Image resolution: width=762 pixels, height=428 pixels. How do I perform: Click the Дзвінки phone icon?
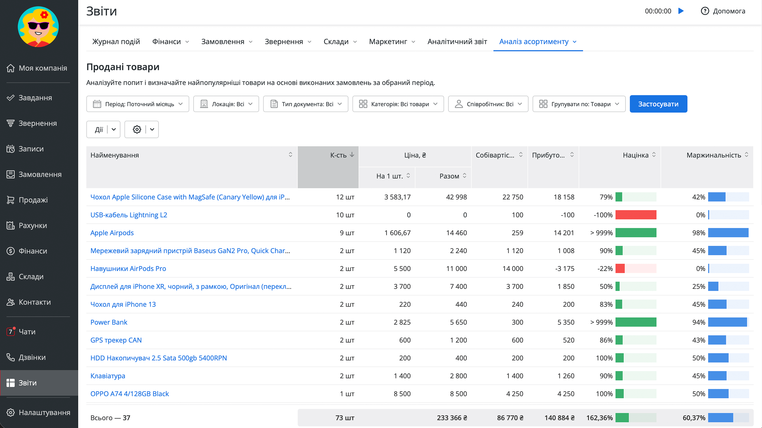pos(11,357)
